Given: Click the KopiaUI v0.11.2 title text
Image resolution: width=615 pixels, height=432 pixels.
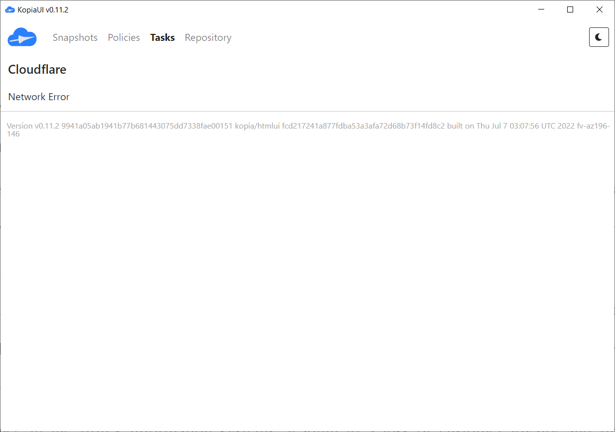Looking at the screenshot, I should point(43,9).
